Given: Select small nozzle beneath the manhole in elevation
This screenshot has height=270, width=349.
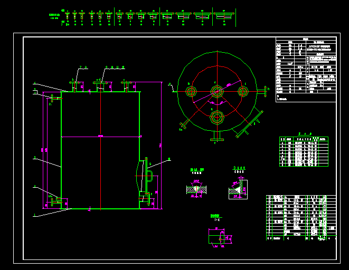Looking at the screenshot, I should click(144, 198).
